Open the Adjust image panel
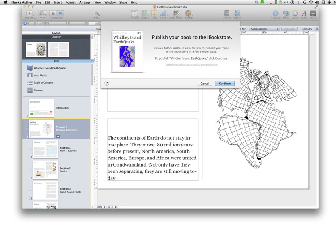 click(x=313, y=15)
